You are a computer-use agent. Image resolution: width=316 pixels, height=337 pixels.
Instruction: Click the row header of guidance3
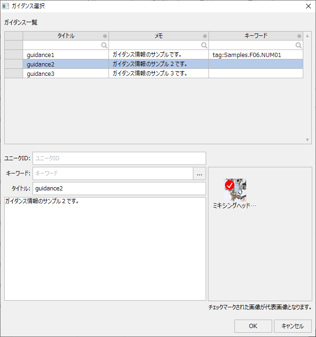[x=14, y=74]
